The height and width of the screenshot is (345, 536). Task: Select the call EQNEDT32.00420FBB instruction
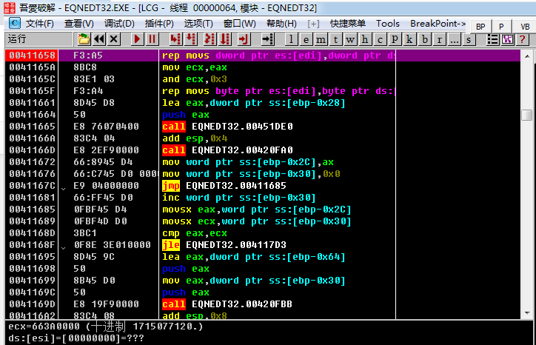[227, 304]
